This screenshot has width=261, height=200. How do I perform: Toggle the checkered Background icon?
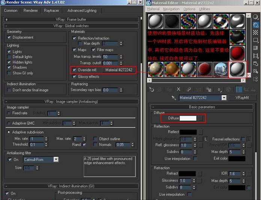[255, 33]
